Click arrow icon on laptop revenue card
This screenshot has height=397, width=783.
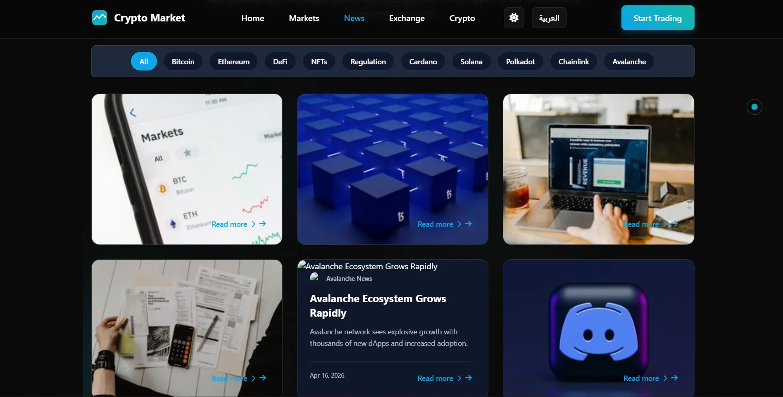674,224
